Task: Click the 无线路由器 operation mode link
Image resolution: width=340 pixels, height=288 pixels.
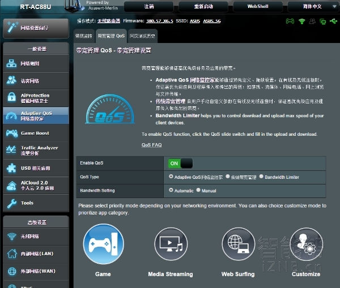Action: tap(109, 21)
